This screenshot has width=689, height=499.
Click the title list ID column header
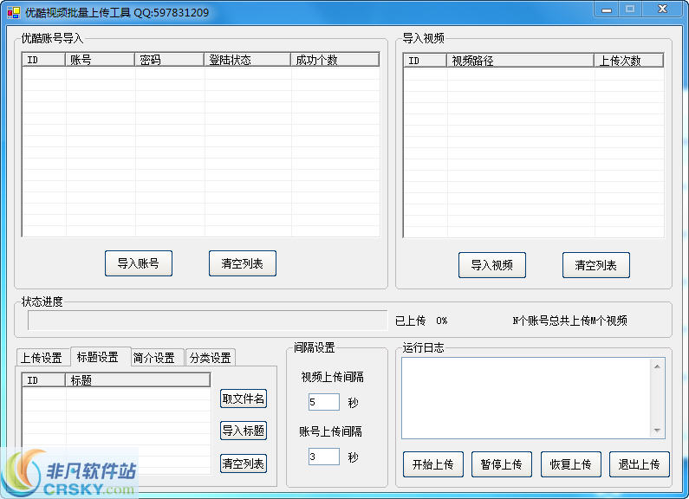coord(43,380)
